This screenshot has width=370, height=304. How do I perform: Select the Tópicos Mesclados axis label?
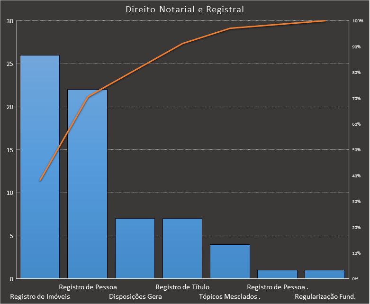pos(230,296)
